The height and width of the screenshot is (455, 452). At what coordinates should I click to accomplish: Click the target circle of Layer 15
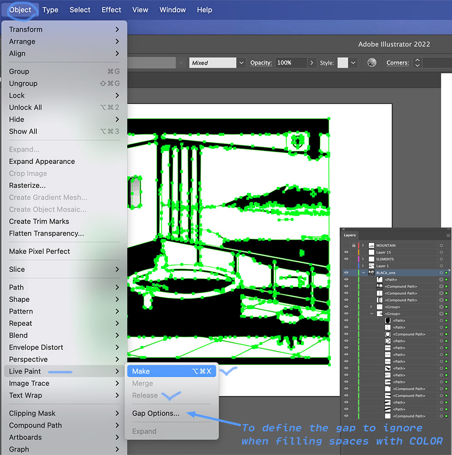[x=441, y=253]
